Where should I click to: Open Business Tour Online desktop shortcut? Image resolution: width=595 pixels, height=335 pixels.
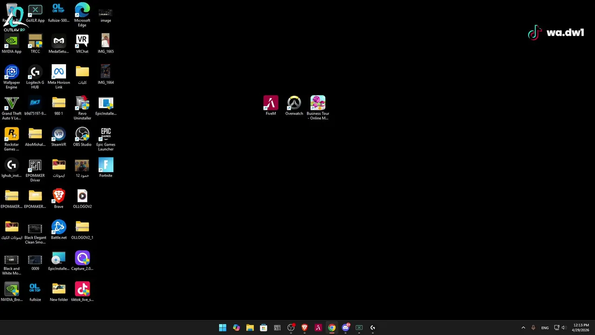point(318,108)
